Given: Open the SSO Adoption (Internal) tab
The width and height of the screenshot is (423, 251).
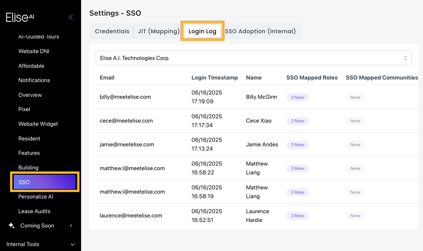Looking at the screenshot, I should (261, 31).
